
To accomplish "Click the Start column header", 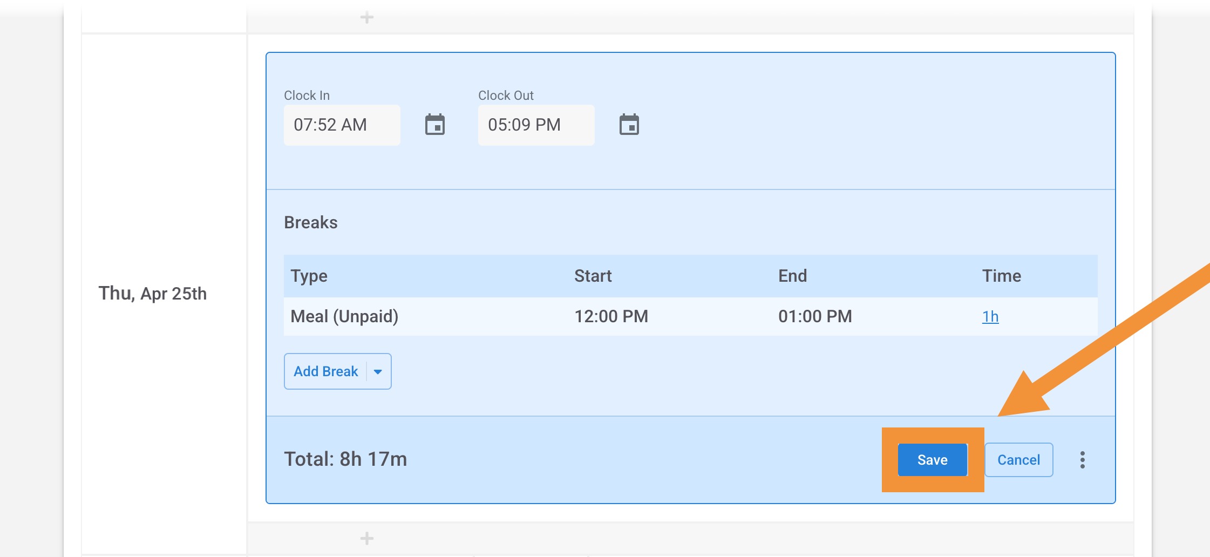I will pyautogui.click(x=593, y=276).
